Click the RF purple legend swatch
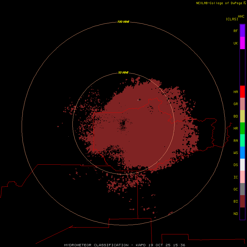Viewport: 247px width, 247px height. (242, 31)
